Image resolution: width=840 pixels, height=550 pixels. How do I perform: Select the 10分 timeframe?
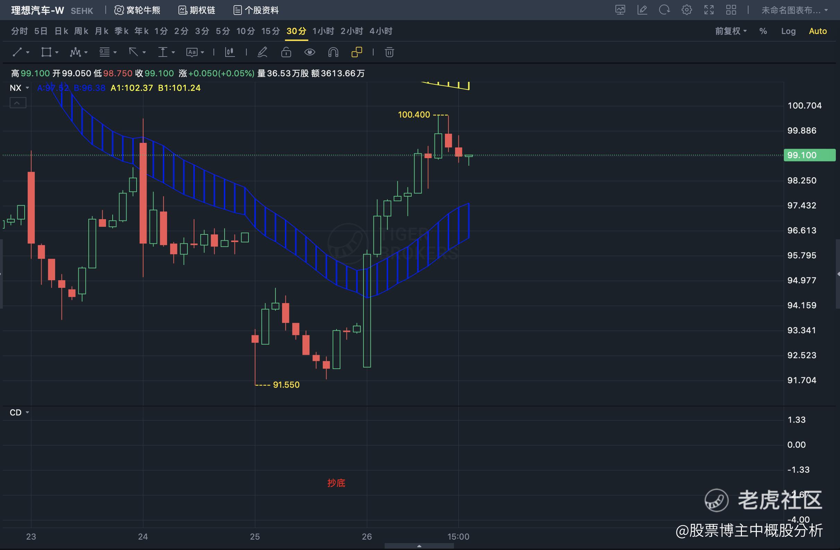click(246, 31)
